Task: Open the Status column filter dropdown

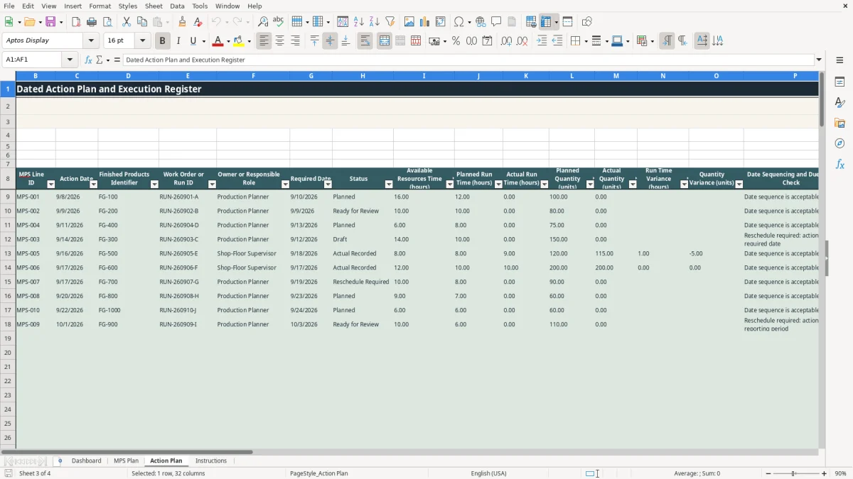Action: pos(389,185)
